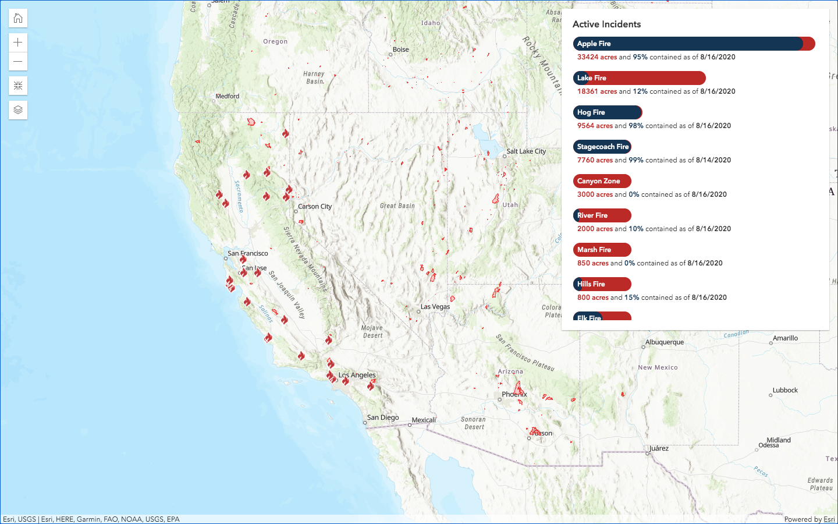Select the Hills Fire incident bar
838x524 pixels.
pyautogui.click(x=602, y=284)
